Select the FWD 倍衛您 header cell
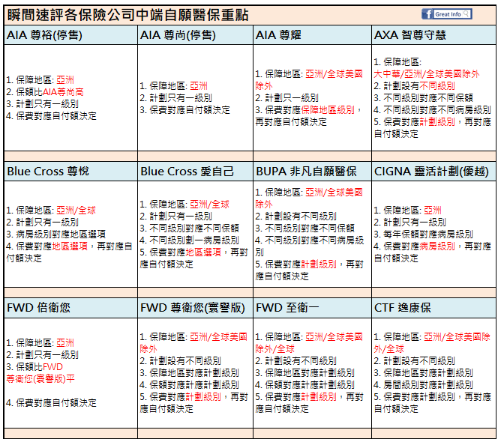The width and height of the screenshot is (498, 439). click(70, 308)
